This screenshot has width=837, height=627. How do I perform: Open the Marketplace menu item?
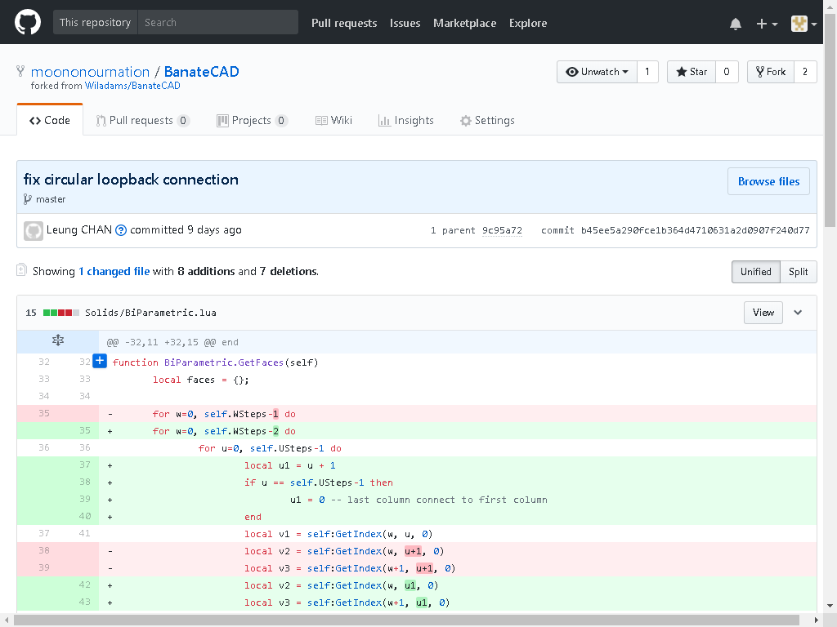(x=464, y=24)
